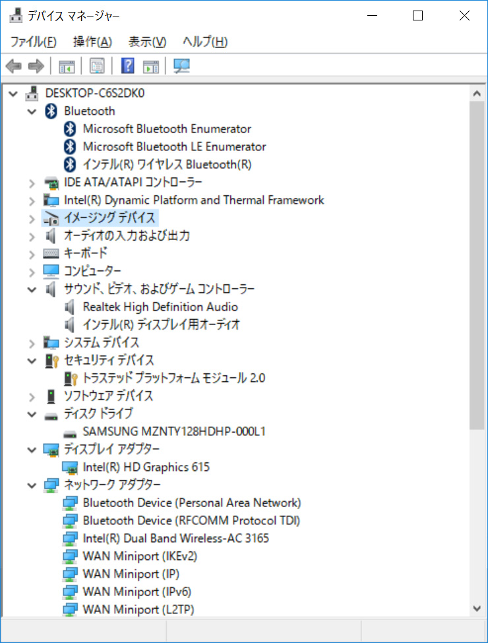Click the Forward arrow toolbar icon
This screenshot has height=643, width=488.
[36, 66]
